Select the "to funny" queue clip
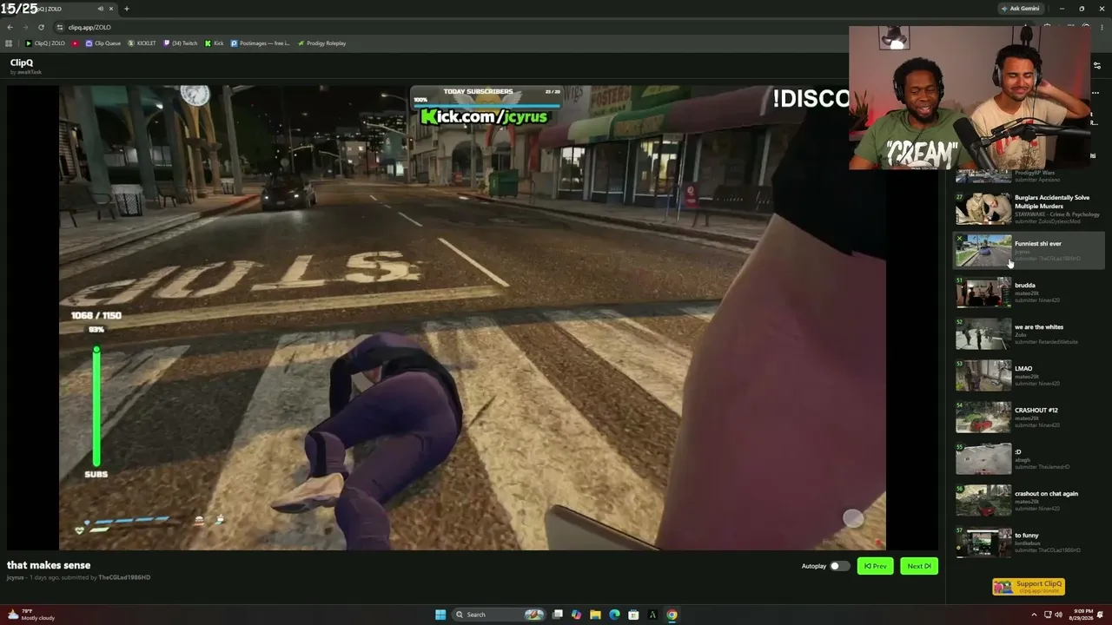This screenshot has height=625, width=1112. click(1029, 542)
